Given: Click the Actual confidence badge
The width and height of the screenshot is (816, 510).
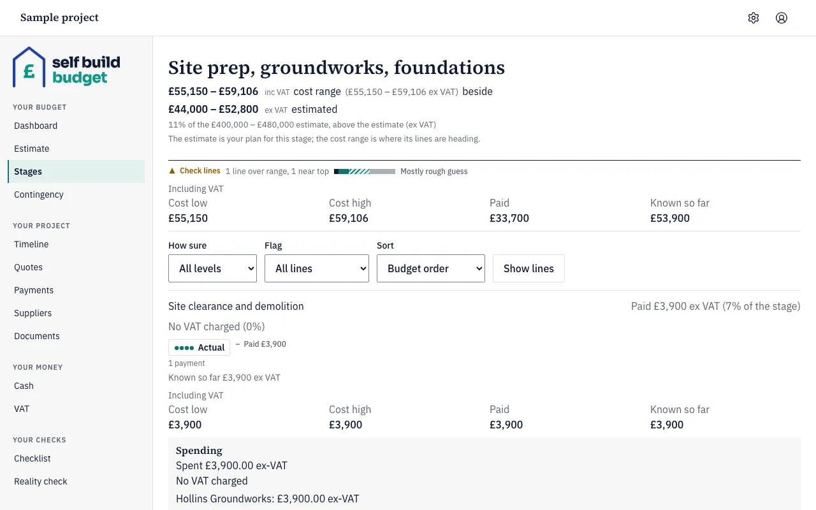Looking at the screenshot, I should tap(199, 347).
